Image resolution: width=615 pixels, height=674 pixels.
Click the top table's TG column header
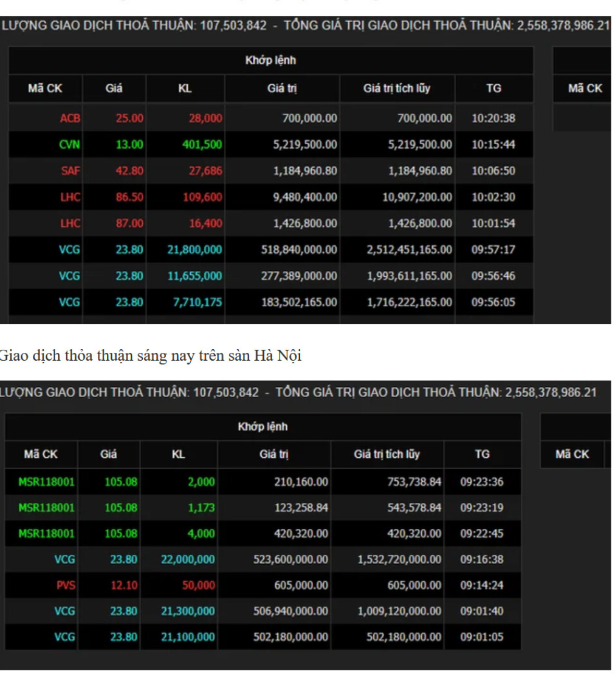tap(493, 89)
